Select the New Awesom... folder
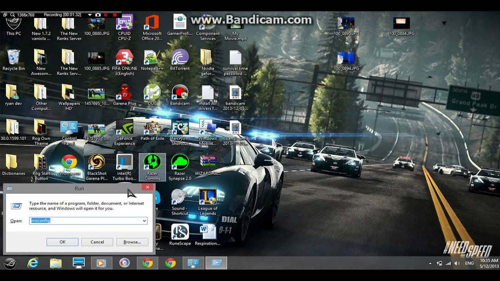Screen dimensions: 500x281 (x=41, y=62)
